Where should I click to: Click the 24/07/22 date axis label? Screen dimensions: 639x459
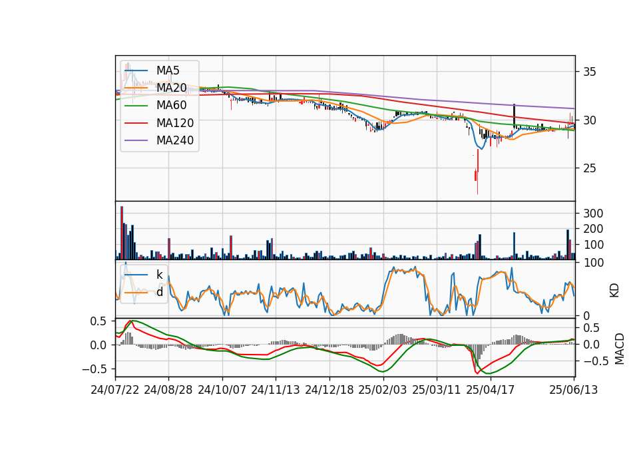[x=115, y=390]
